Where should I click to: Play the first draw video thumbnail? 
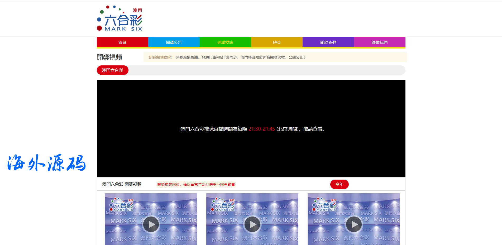click(x=151, y=224)
